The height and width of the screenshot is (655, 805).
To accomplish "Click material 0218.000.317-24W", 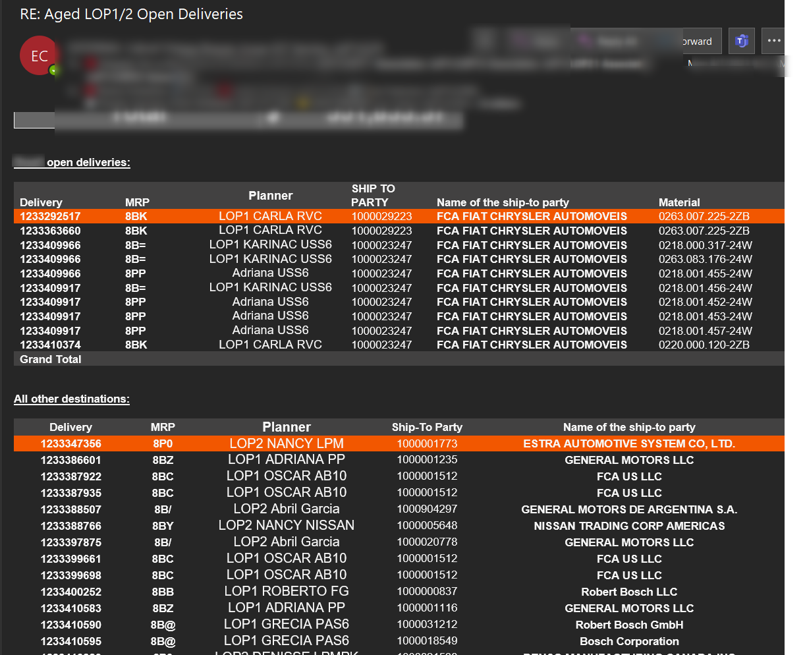I will coord(706,245).
